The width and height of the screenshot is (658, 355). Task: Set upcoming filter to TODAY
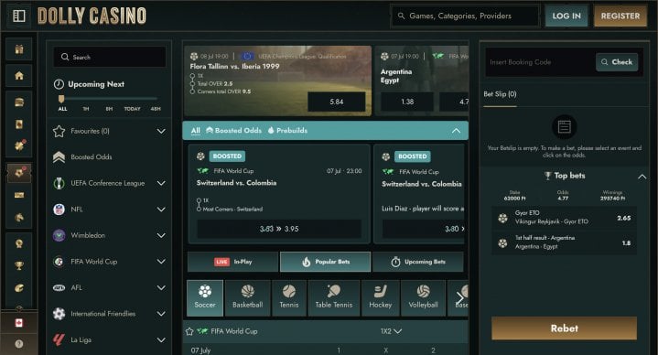(132, 109)
